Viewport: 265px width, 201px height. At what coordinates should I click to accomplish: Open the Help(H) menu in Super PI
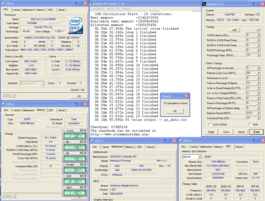point(127,9)
